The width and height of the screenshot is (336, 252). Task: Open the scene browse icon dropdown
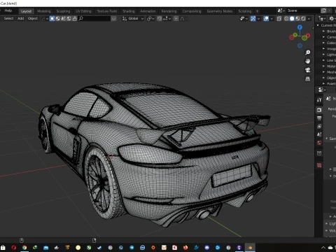281,10
